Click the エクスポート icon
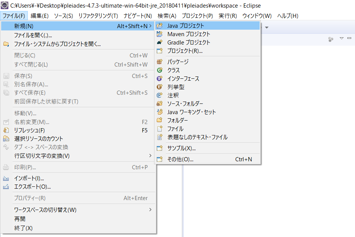Viewport: 355px width, 237px height. (x=6, y=187)
